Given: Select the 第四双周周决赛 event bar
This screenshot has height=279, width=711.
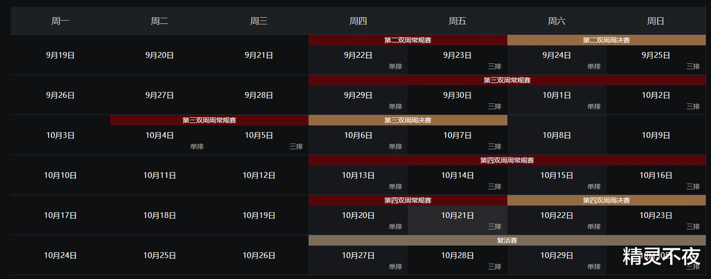Looking at the screenshot, I should 606,200.
